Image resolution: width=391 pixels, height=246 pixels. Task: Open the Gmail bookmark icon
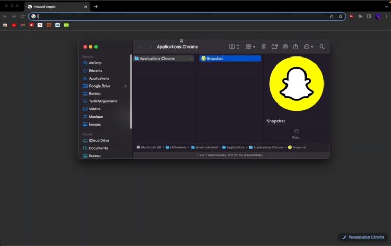click(x=23, y=25)
